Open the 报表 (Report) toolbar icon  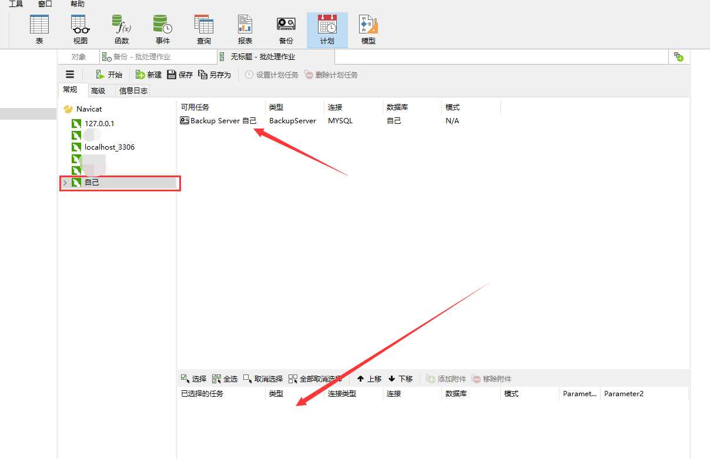coord(245,30)
